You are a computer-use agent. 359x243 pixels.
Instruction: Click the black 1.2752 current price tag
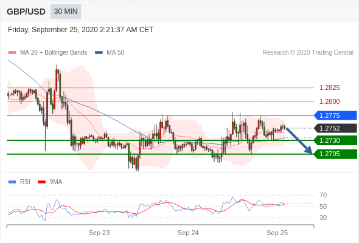click(x=335, y=128)
